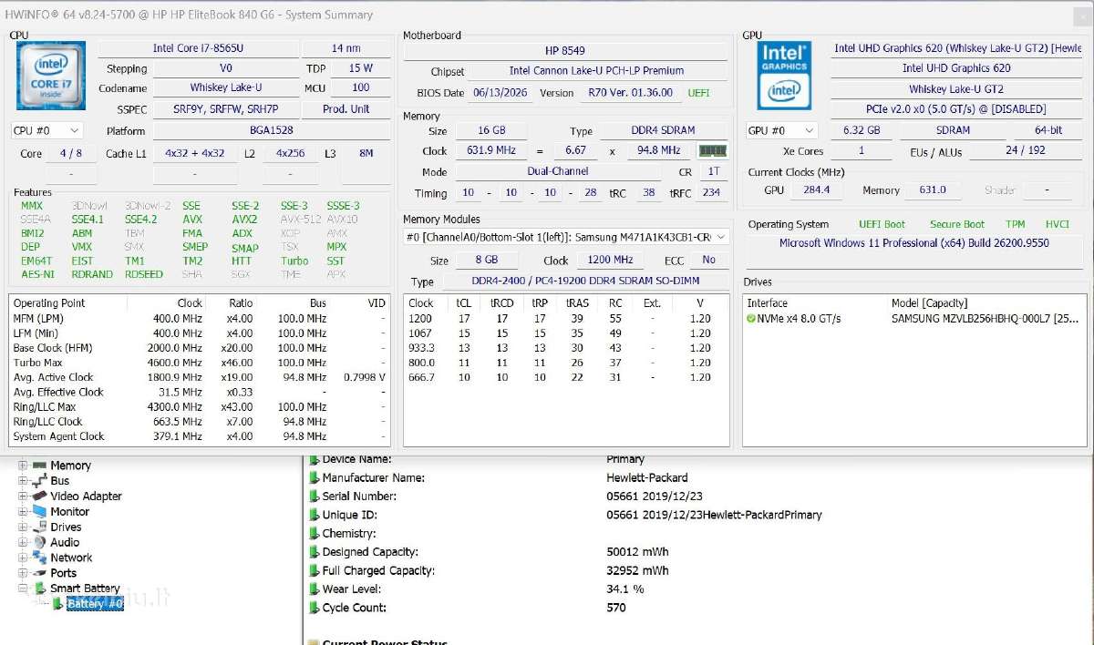Click the HP 8549 motherboard field
This screenshot has width=1094, height=645.
564,50
